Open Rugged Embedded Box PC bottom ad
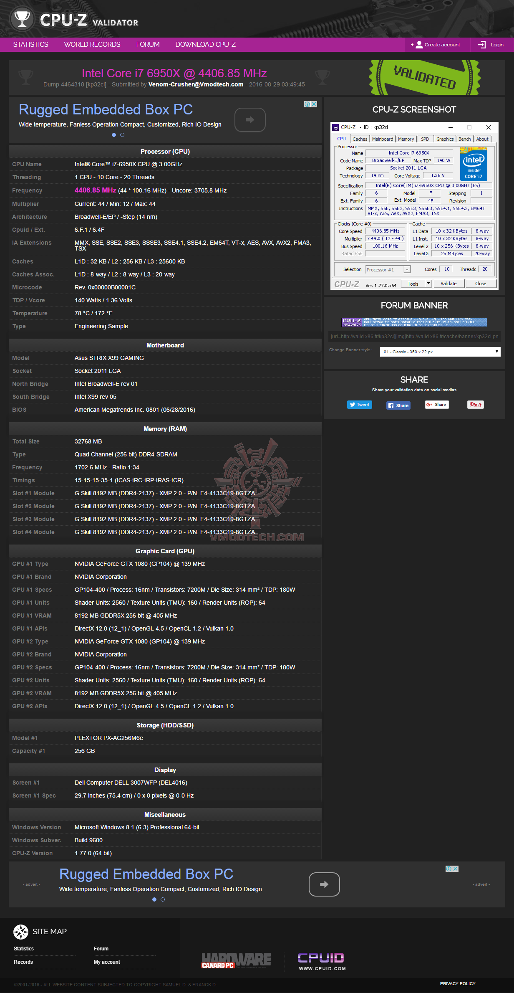The height and width of the screenshot is (993, 514). point(146,874)
